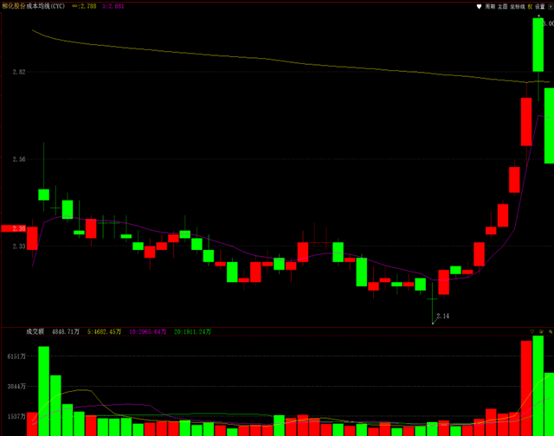Click the white heart favorite icon
Screen dimensions: 554x436
(x=479, y=6)
